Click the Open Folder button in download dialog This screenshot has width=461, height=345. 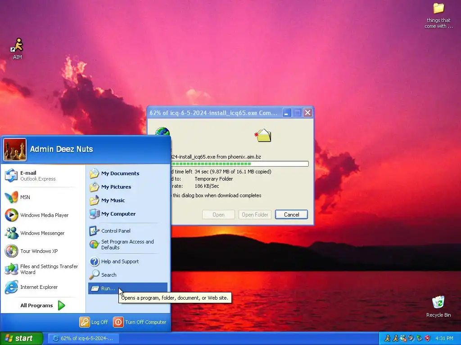click(x=255, y=214)
